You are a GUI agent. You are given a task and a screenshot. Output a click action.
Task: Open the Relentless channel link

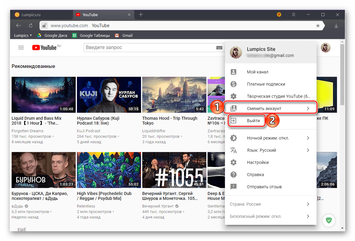(x=86, y=206)
